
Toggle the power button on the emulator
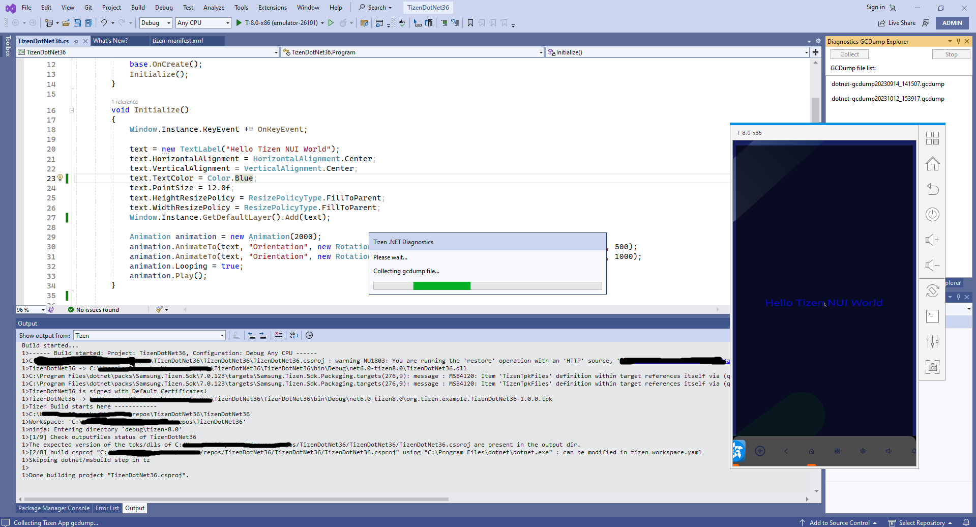(932, 214)
